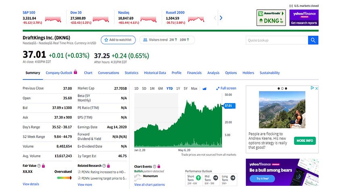Switch to the Conversations tab
The height and width of the screenshot is (193, 344).
(108, 73)
